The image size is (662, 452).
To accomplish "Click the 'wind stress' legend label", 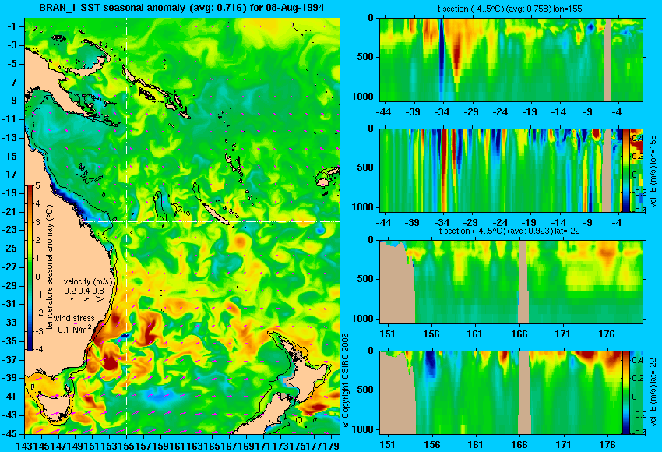I will 74,319.
